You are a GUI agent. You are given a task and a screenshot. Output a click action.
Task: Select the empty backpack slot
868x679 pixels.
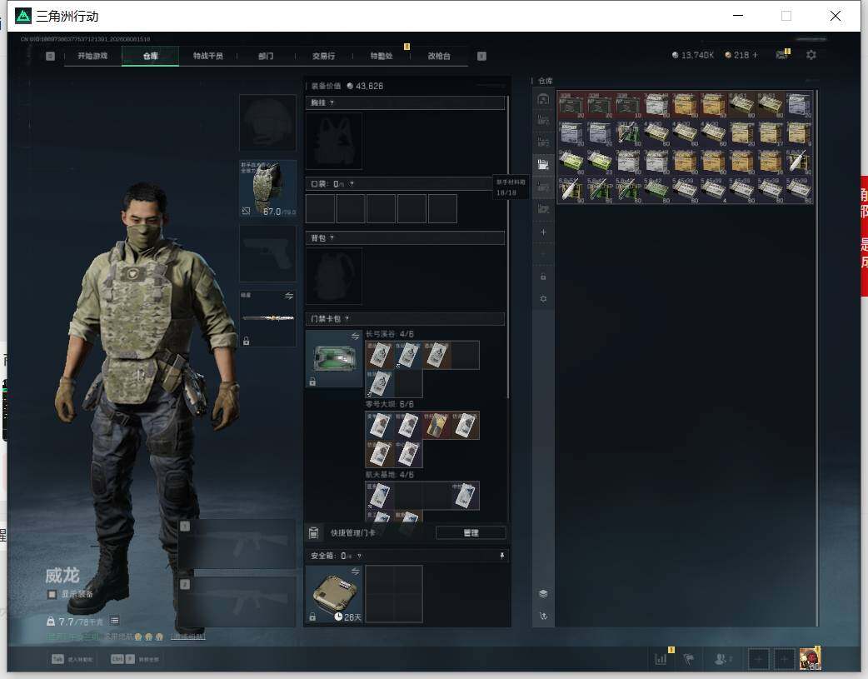(x=334, y=276)
